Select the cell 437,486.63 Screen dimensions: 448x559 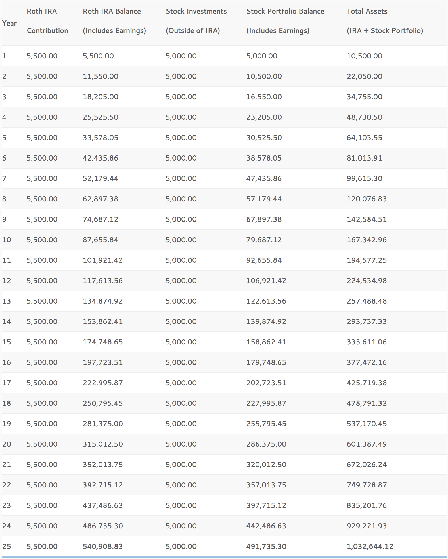[103, 505]
